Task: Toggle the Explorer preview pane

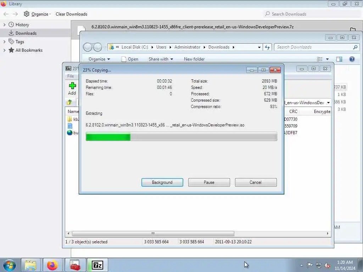Action: tap(339, 59)
